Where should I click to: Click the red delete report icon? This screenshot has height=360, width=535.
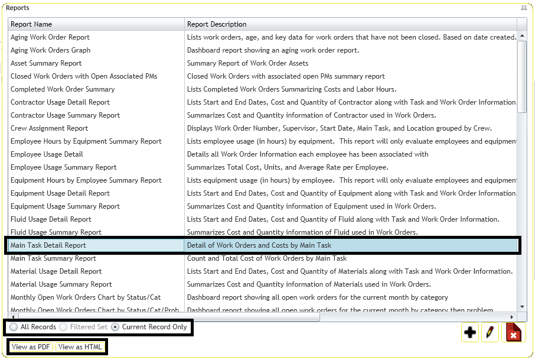(x=513, y=333)
